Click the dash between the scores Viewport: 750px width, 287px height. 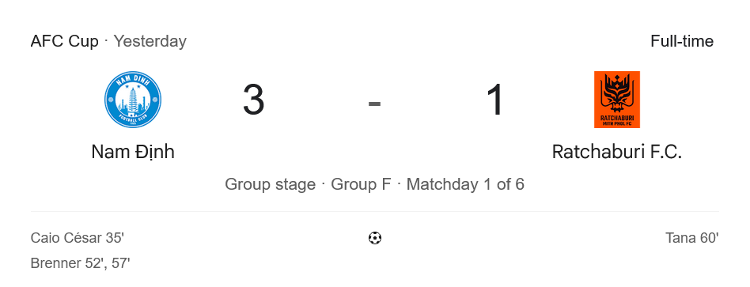coord(374,103)
